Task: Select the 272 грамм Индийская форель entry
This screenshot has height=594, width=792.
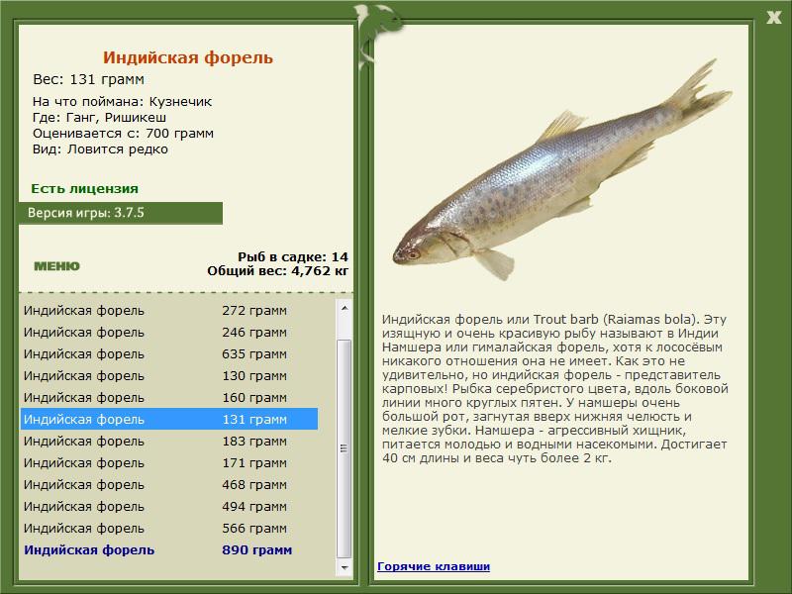Action: pos(169,310)
